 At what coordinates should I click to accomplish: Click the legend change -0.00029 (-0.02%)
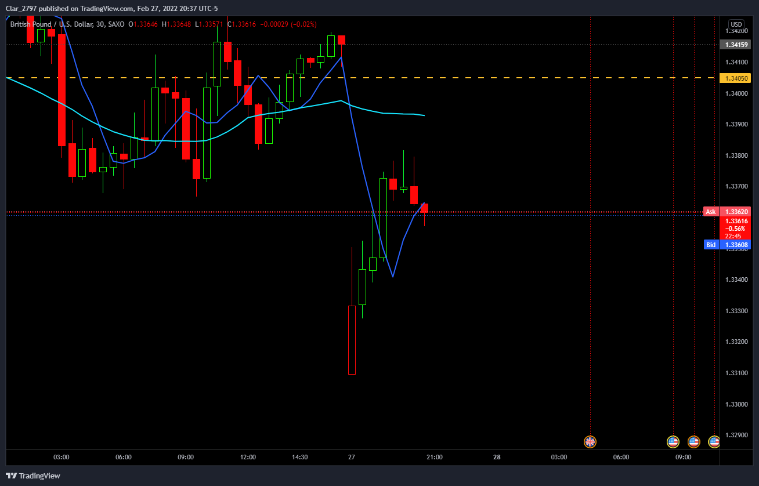tap(289, 24)
